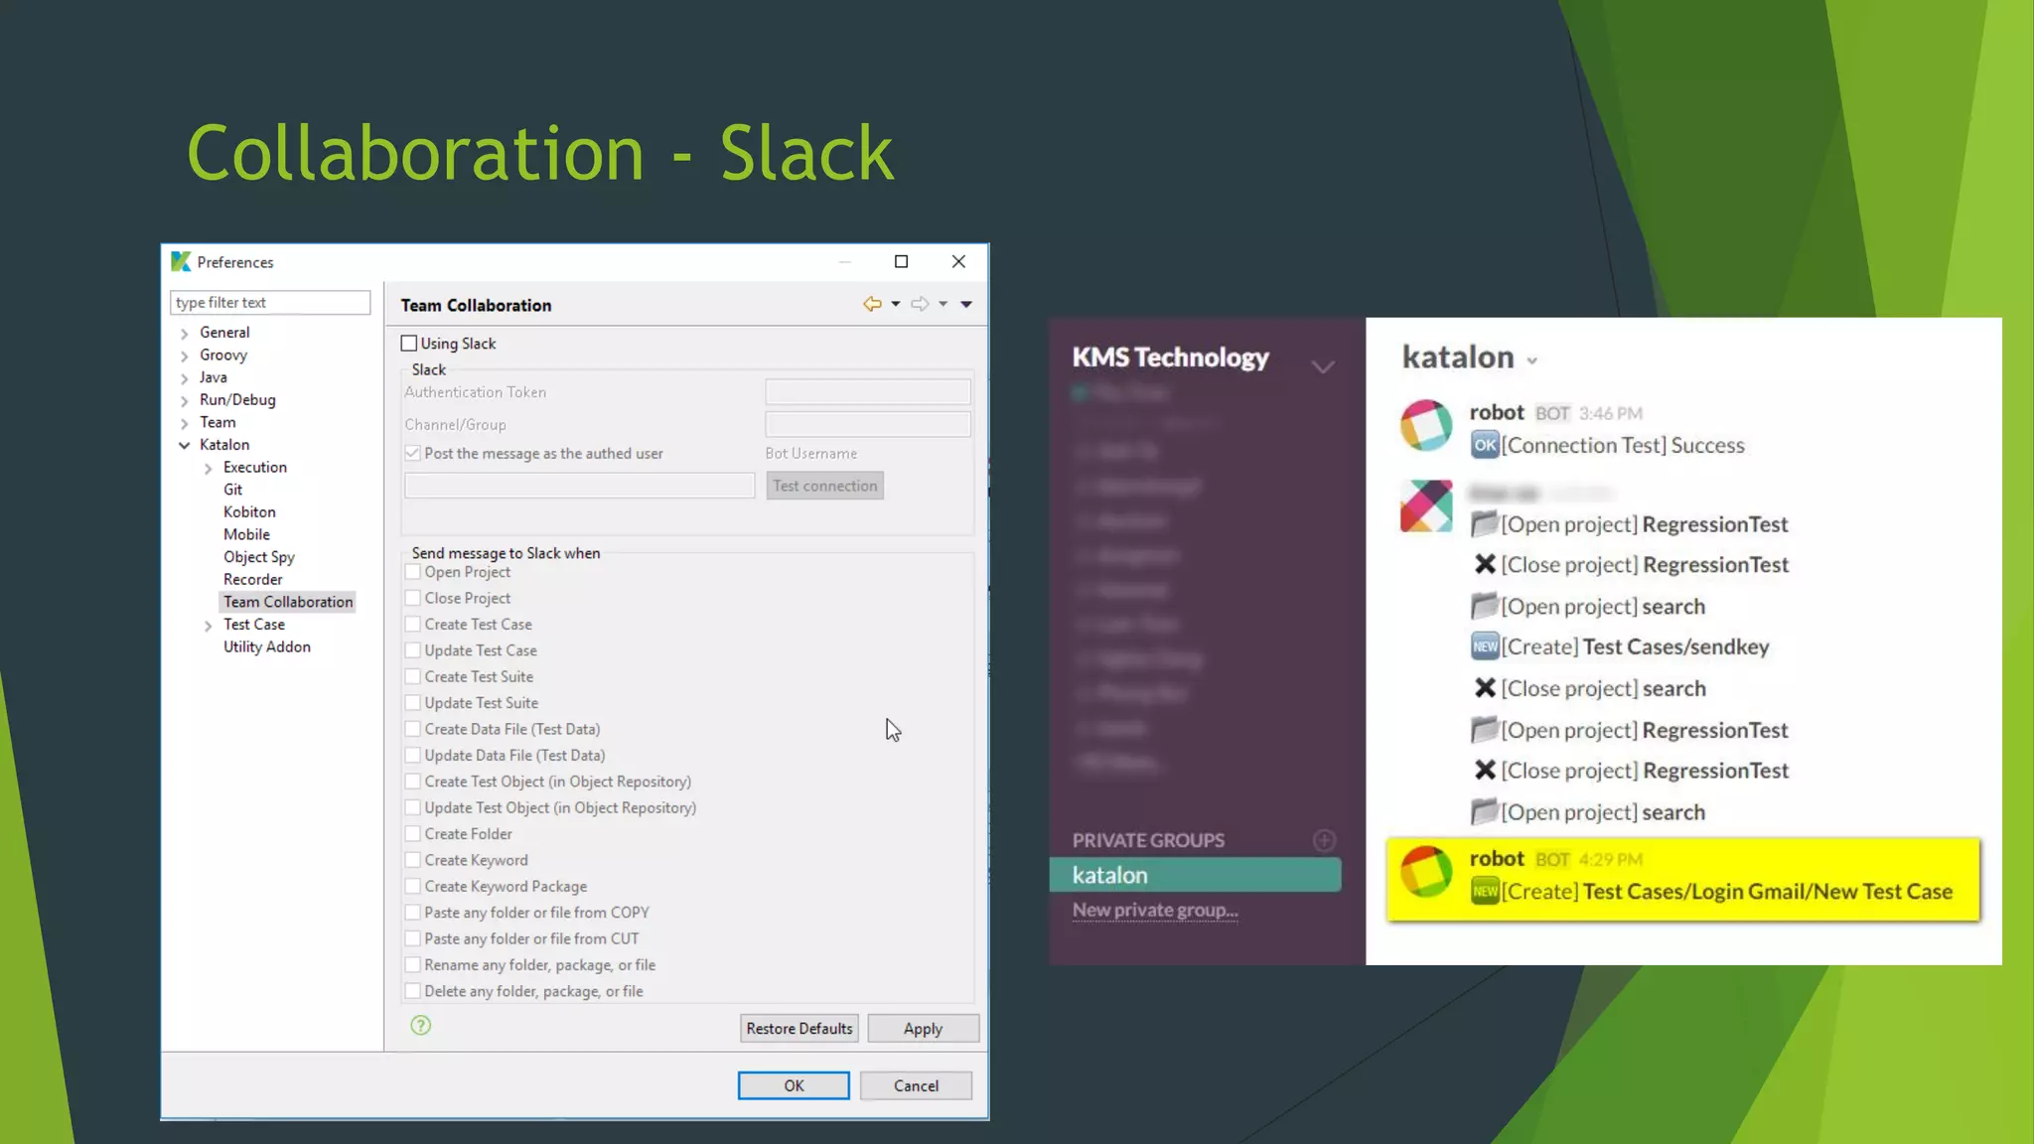2034x1144 pixels.
Task: Open the view menu dropdown triangle in header
Action: click(966, 304)
